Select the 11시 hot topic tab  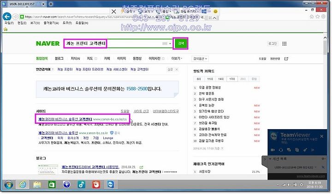pyautogui.click(x=210, y=79)
